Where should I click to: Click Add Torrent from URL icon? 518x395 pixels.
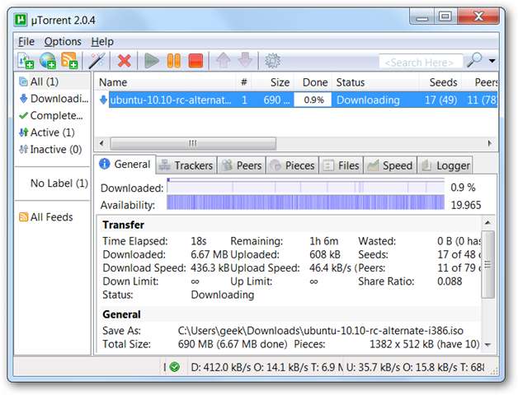pyautogui.click(x=48, y=61)
